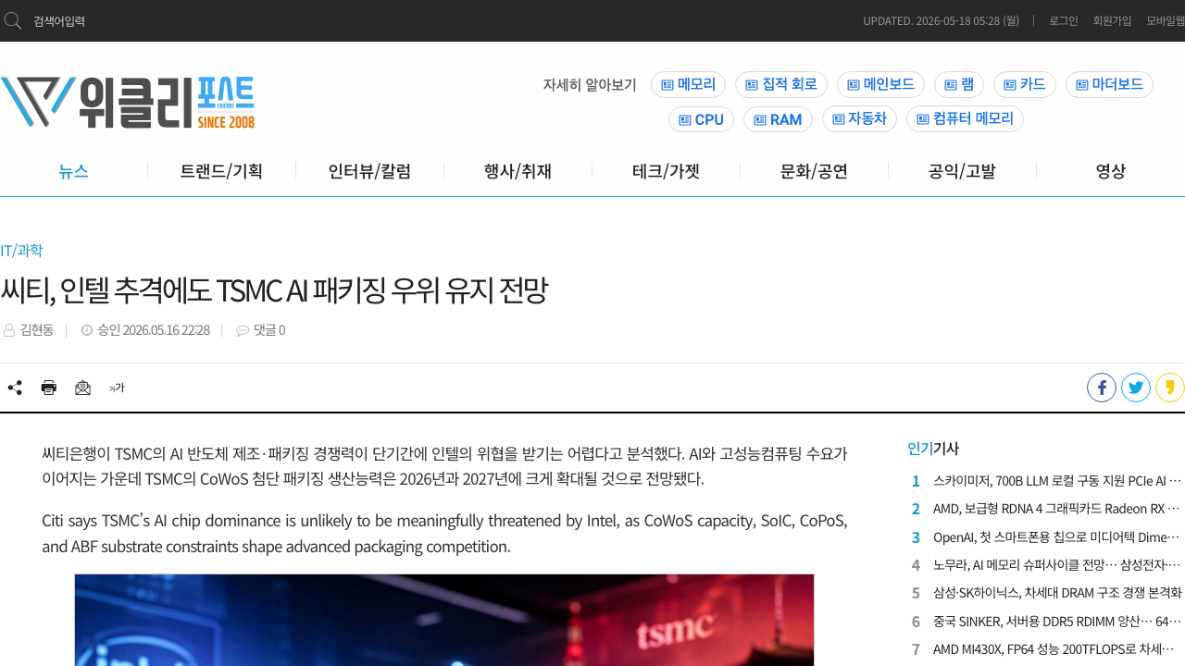Open the 트랜드/기획 menu

[221, 170]
